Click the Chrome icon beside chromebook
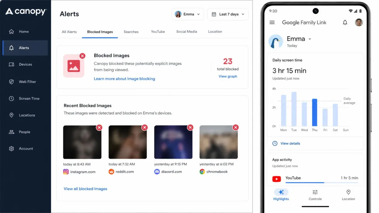Image resolution: width=379 pixels, height=213 pixels. (x=202, y=172)
